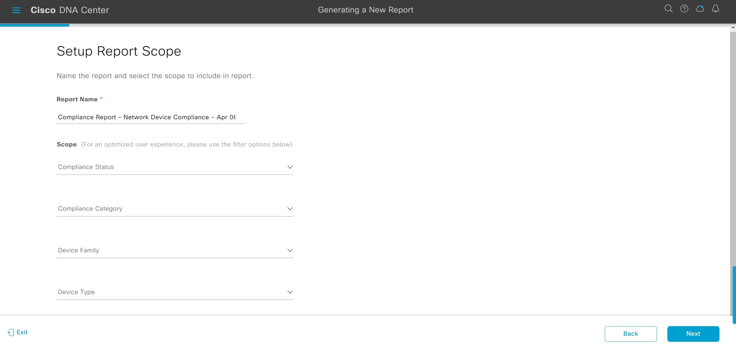Open the notifications bell icon

[x=715, y=9]
